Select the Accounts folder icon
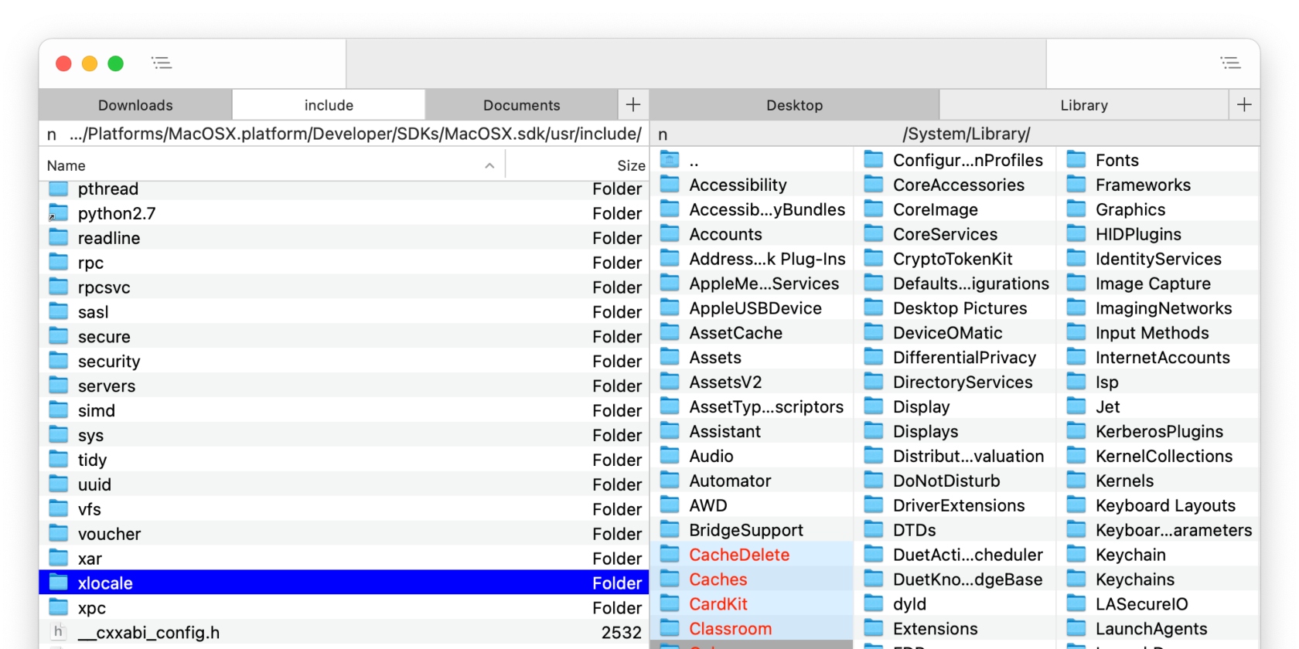 tap(670, 234)
